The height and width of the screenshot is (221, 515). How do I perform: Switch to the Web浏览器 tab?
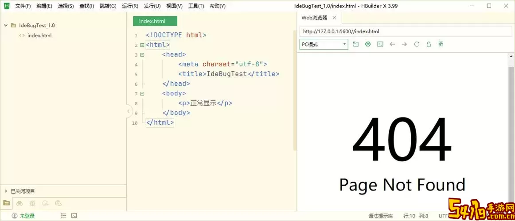[x=314, y=18]
